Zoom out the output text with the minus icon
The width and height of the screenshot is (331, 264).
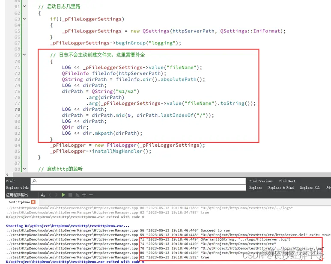coord(91,195)
